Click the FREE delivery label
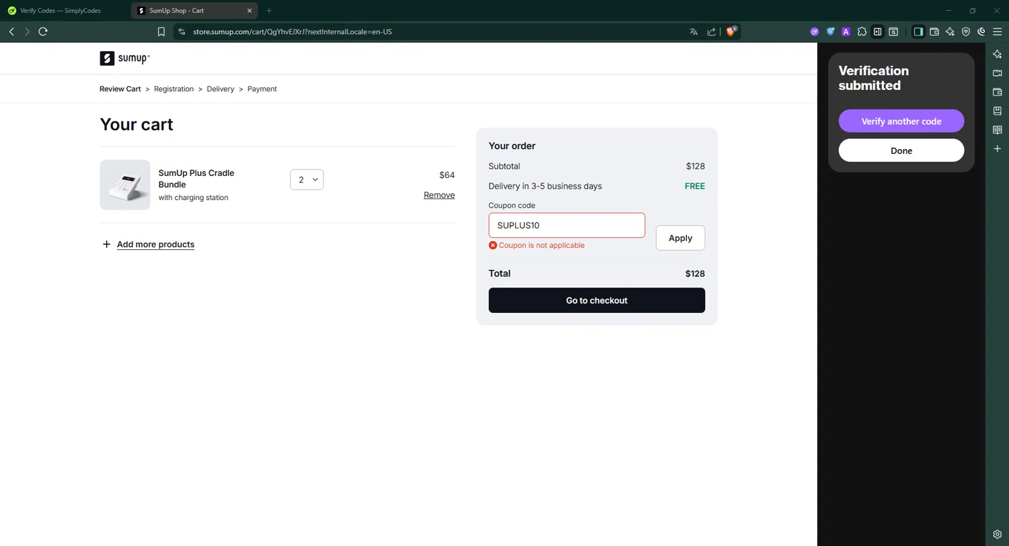The width and height of the screenshot is (1009, 546). tap(695, 186)
